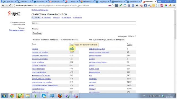Open Windows Explorer folder in taskbar
The width and height of the screenshot is (177, 99).
[x=28, y=96]
